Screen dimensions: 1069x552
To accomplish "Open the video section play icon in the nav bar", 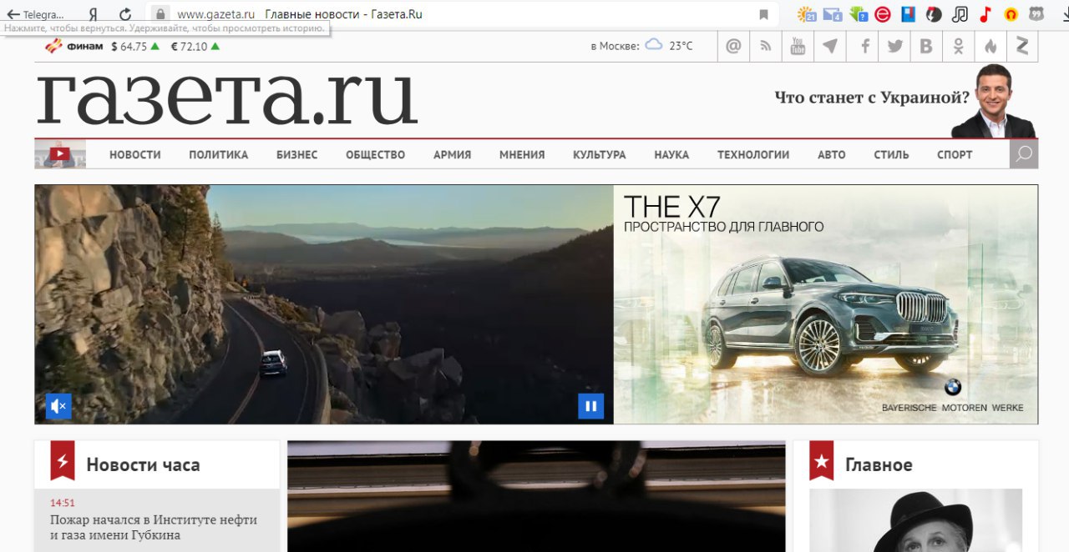I will coord(60,154).
